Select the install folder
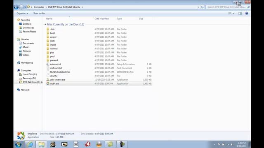Viewport: 264px width, 148px height. click(x=53, y=45)
